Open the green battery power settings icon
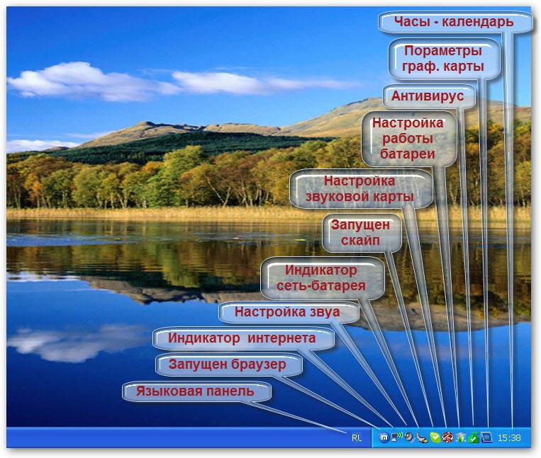 pos(461,437)
